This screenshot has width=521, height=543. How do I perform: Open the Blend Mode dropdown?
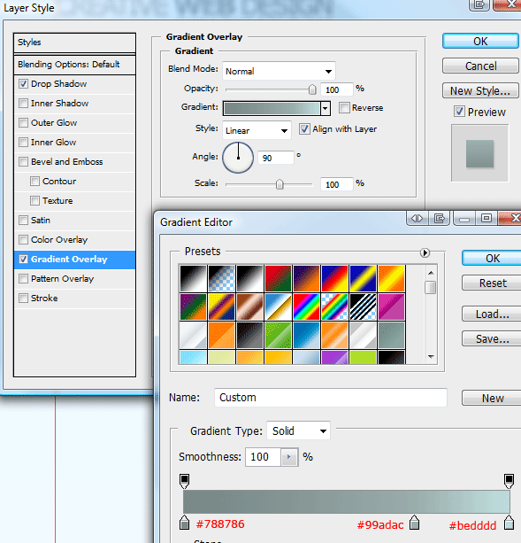pyautogui.click(x=279, y=72)
